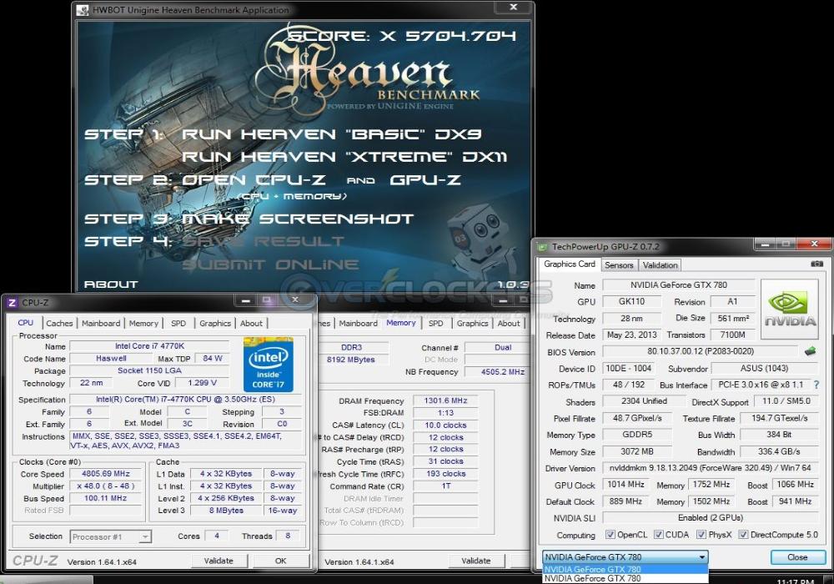Screen dimensions: 834x584
Task: Open Graphics tab in the second CPU-Z window
Action: [472, 324]
